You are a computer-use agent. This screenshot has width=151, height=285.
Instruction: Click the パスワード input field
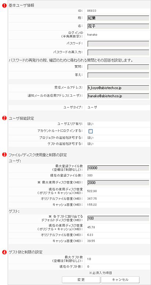(x=118, y=44)
